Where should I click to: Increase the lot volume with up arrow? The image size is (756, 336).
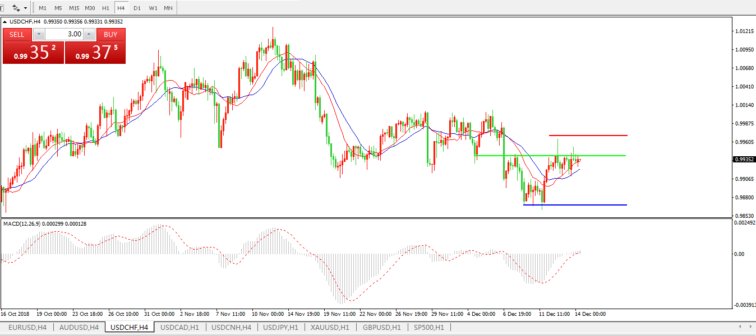[89, 34]
